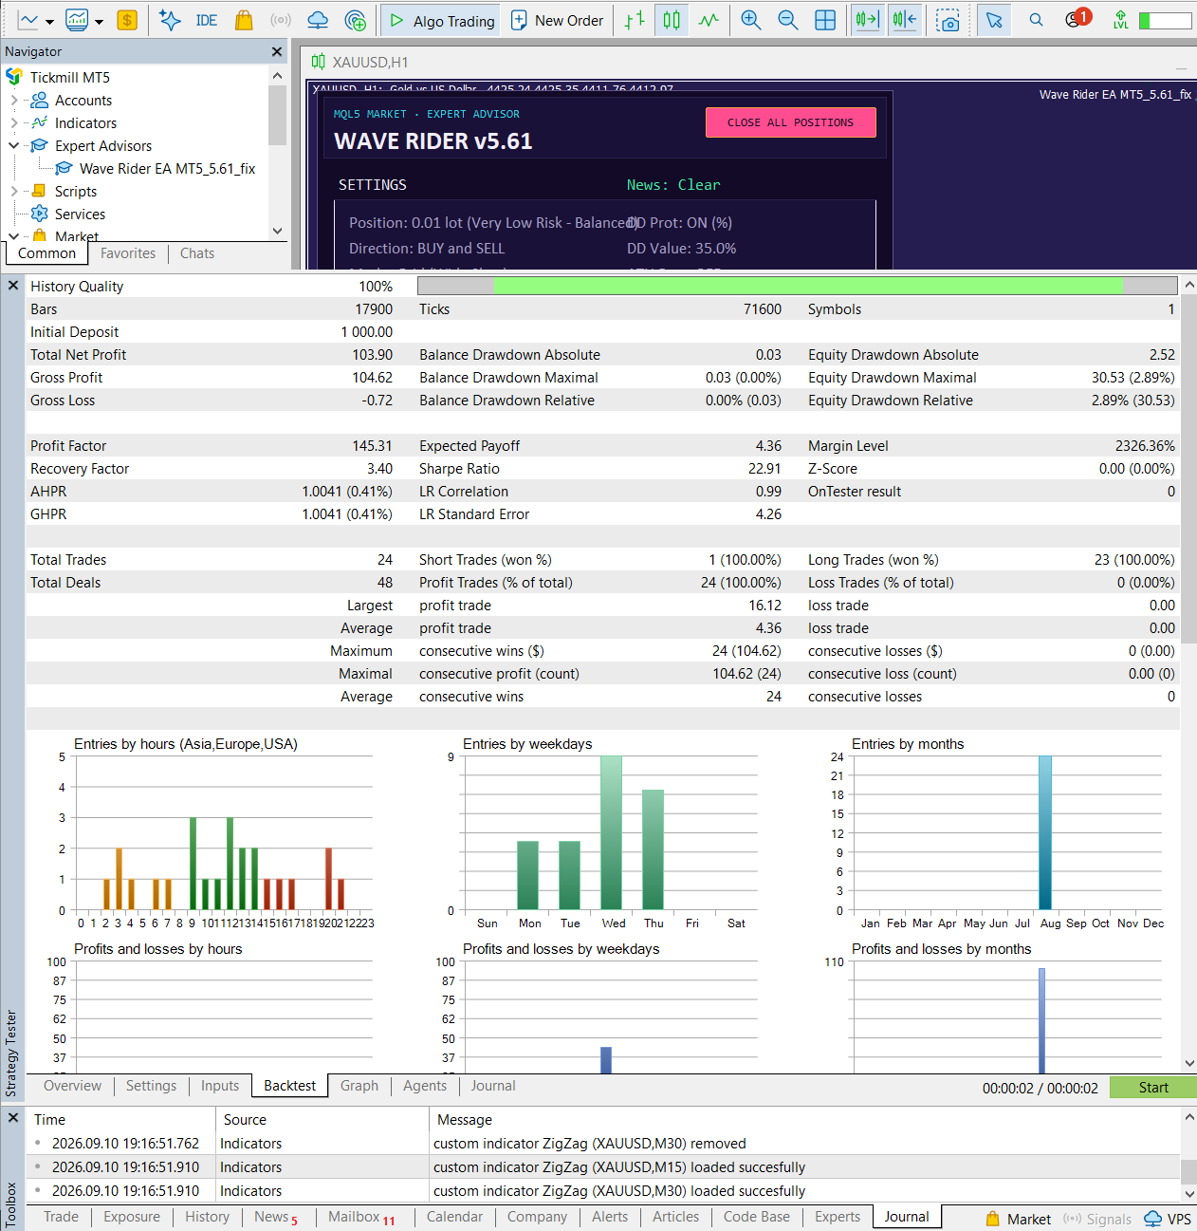1197x1231 pixels.
Task: Tile chart windows grid icon
Action: click(x=825, y=20)
